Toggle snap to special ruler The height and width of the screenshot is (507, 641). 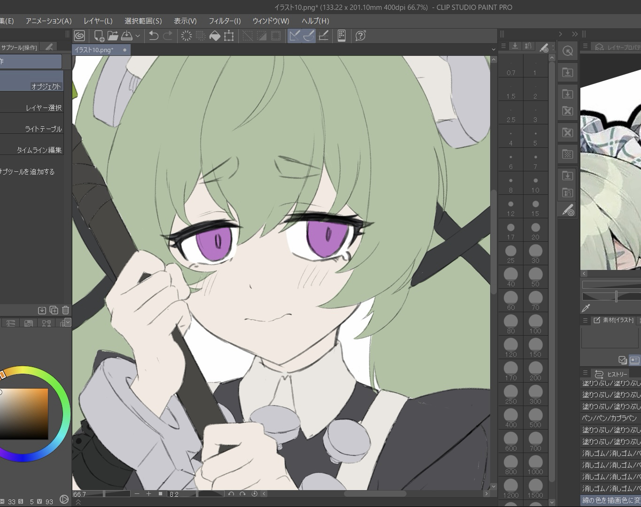pyautogui.click(x=309, y=36)
